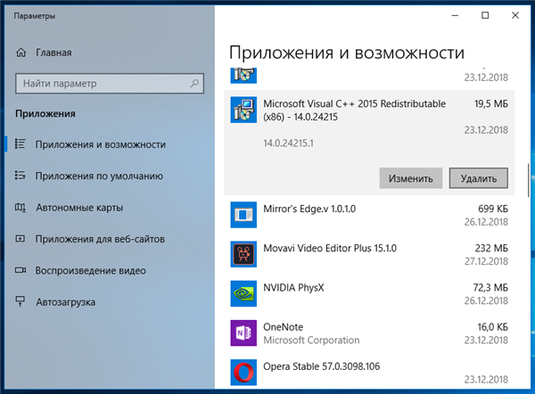
Task: Click the Opera Stable icon
Action: click(243, 373)
